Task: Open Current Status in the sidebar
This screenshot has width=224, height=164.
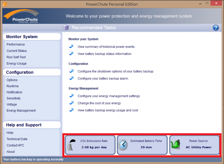Action: (16, 51)
